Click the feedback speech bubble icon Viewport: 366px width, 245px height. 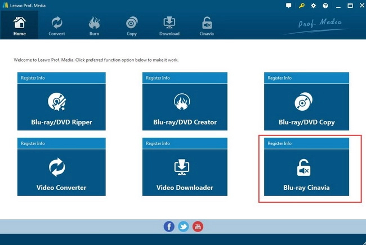click(x=289, y=6)
